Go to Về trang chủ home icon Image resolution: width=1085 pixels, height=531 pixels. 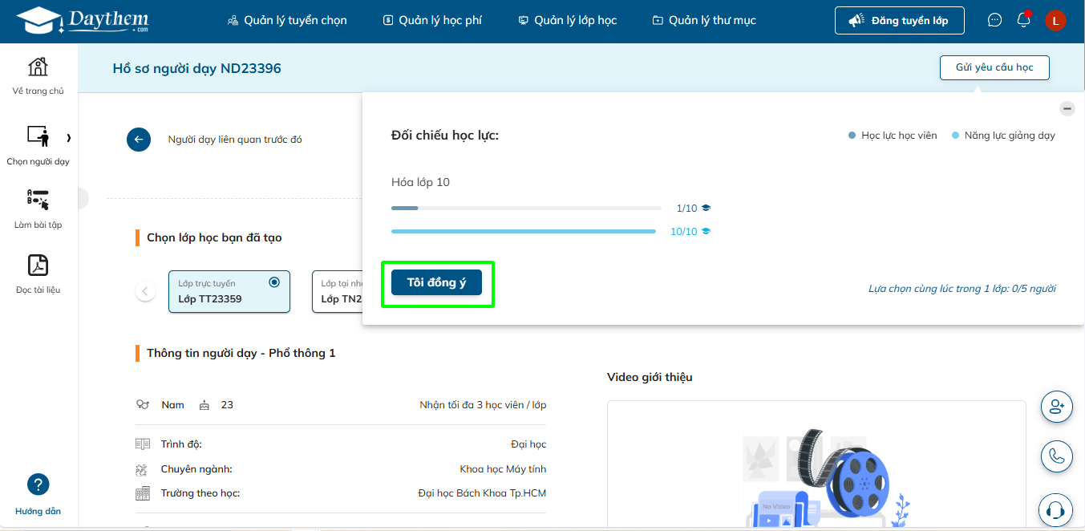38,67
